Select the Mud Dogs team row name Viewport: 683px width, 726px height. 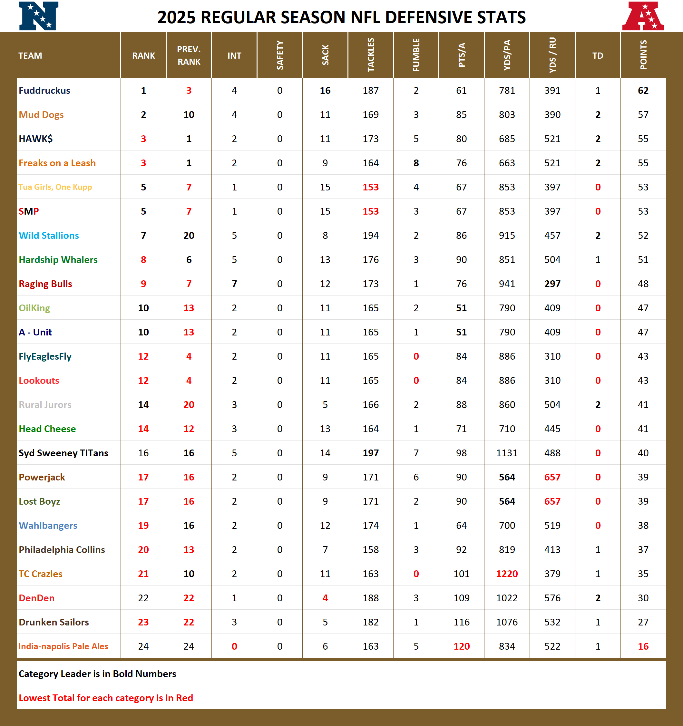(41, 115)
